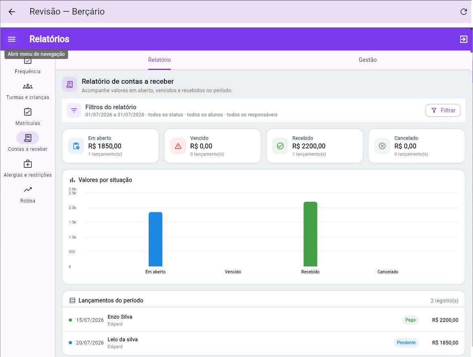The width and height of the screenshot is (473, 357).
Task: Click the Recebido summary card
Action: tap(315, 146)
